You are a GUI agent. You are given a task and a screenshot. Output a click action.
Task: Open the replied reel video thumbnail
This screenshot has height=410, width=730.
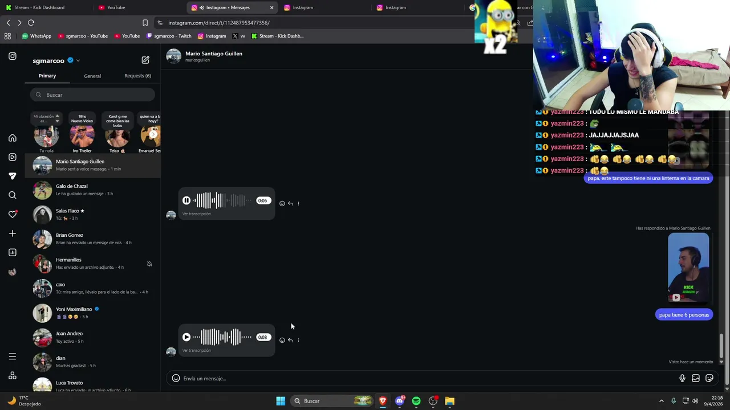[x=688, y=268]
